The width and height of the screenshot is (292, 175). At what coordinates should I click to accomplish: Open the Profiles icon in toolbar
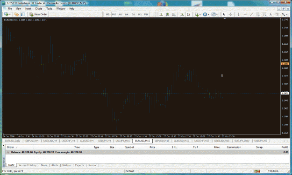click(x=16, y=14)
